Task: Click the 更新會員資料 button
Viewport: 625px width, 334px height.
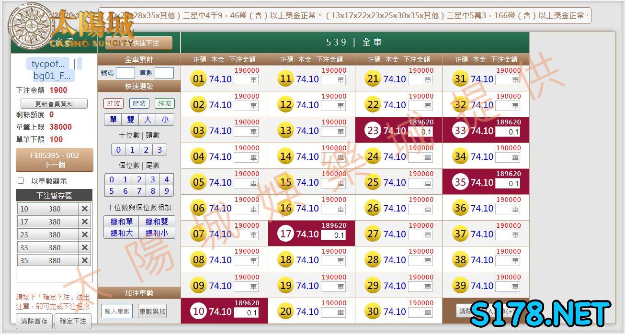Action: click(54, 104)
